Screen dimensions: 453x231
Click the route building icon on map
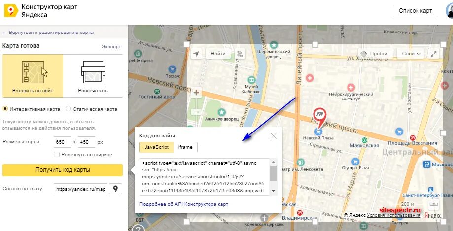point(240,54)
